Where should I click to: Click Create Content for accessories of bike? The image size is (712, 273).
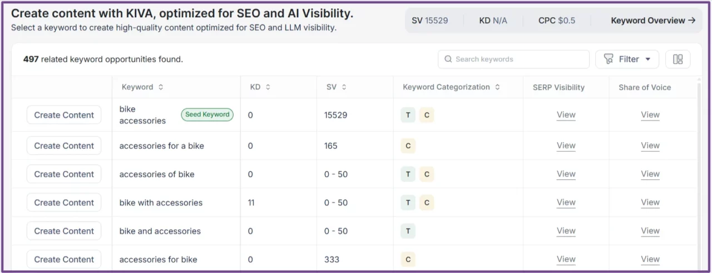coord(64,174)
